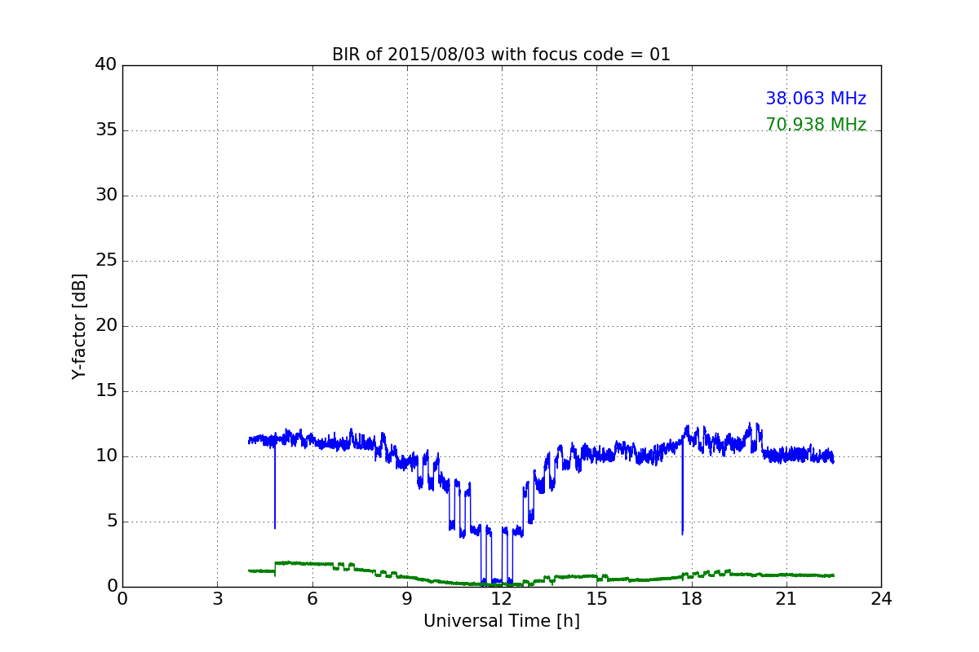Click the plot title 'BIR of 2015/08/03'
The image size is (979, 652).
pos(501,55)
